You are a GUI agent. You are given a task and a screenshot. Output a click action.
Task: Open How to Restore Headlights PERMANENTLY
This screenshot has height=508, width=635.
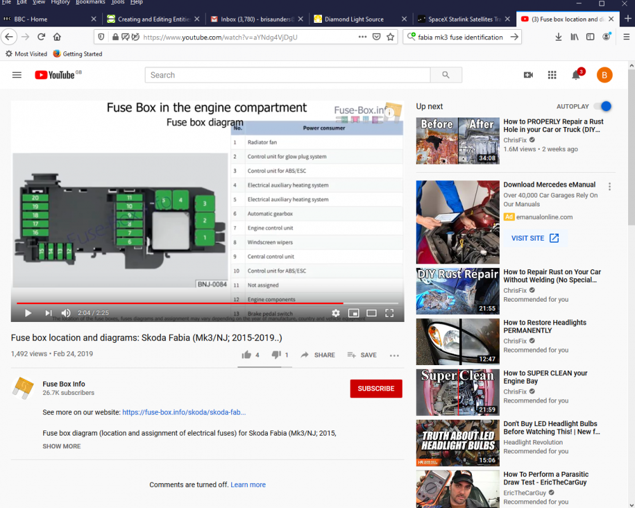click(x=545, y=326)
